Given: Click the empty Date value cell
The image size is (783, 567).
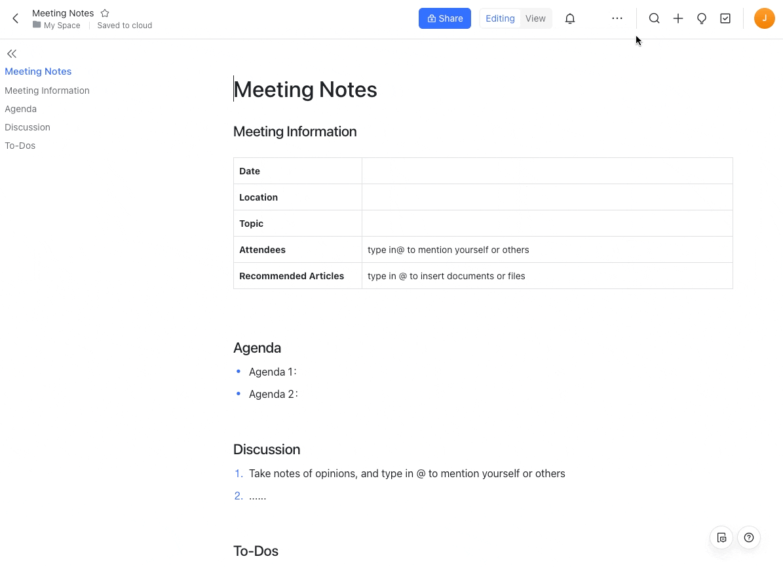Looking at the screenshot, I should (546, 171).
